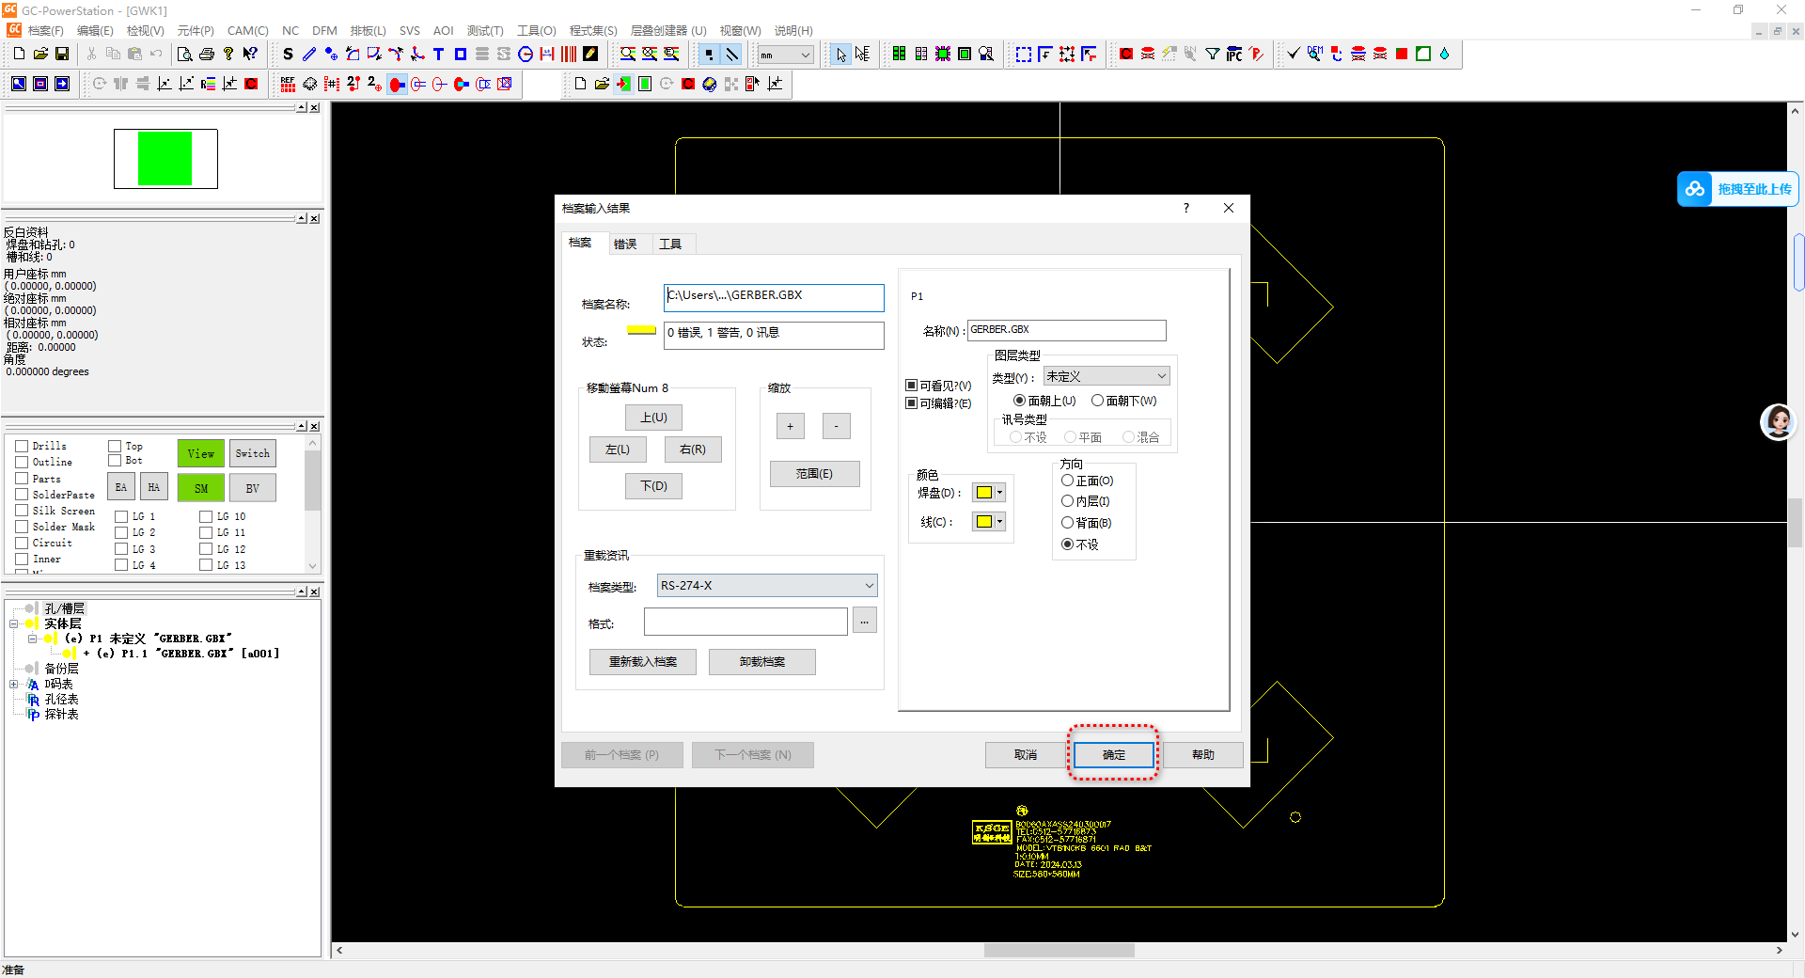Open the 档案(F) menu

click(x=45, y=31)
